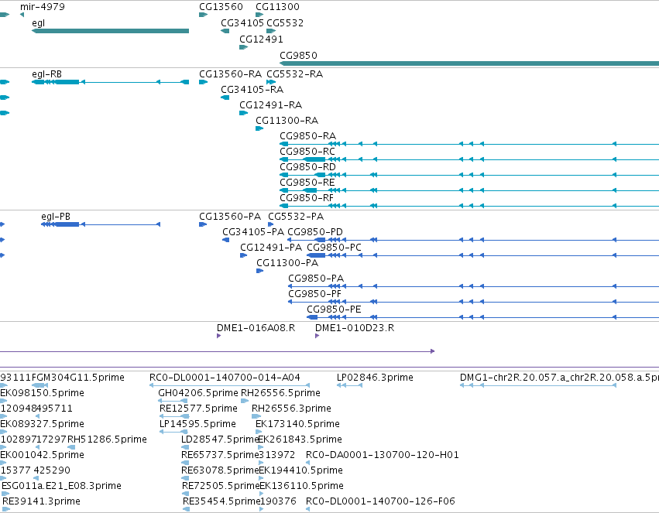Select the CG34105-PA protein label

(253, 232)
